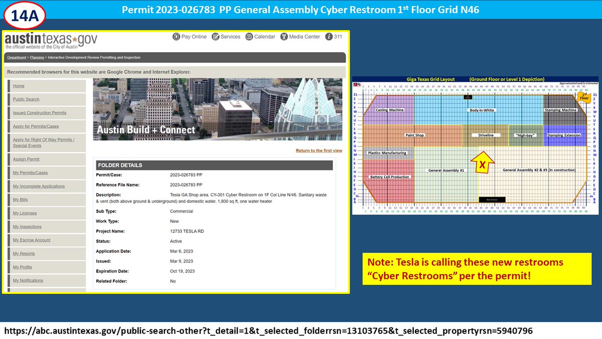Image resolution: width=602 pixels, height=339 pixels.
Task: Click Stamping Extension area on map
Action: [564, 135]
